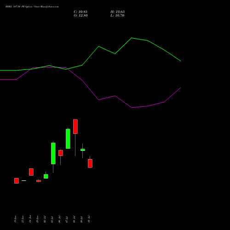Click the close value C: 10.85

80,12
